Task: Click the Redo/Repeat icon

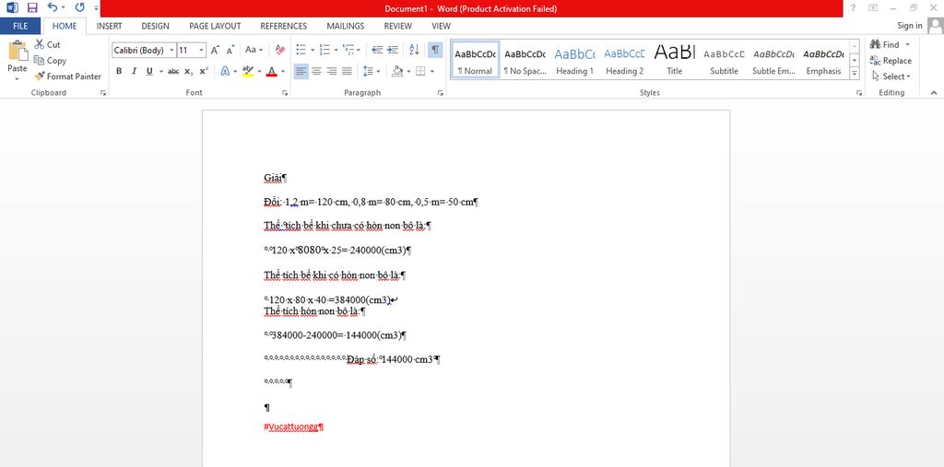Action: tap(79, 7)
